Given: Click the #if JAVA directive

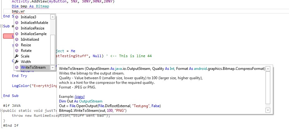Looking at the screenshot, I should tap(12, 106).
